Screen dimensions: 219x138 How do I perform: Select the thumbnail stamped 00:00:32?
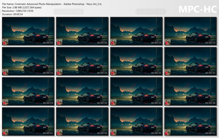pyautogui.click(x=82, y=91)
